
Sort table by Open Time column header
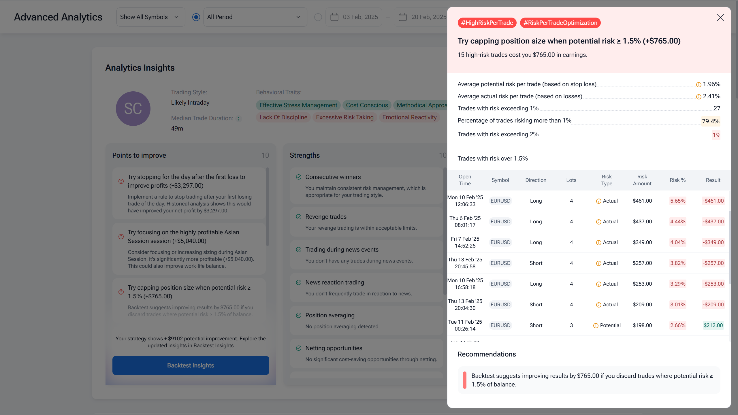point(465,180)
